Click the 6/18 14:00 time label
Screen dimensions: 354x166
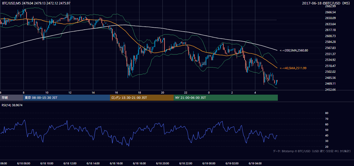93,163
